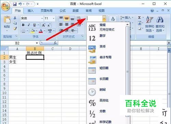Click the Sort and Filter funnel icon
The width and height of the screenshot is (171, 124).
pyautogui.click(x=149, y=19)
